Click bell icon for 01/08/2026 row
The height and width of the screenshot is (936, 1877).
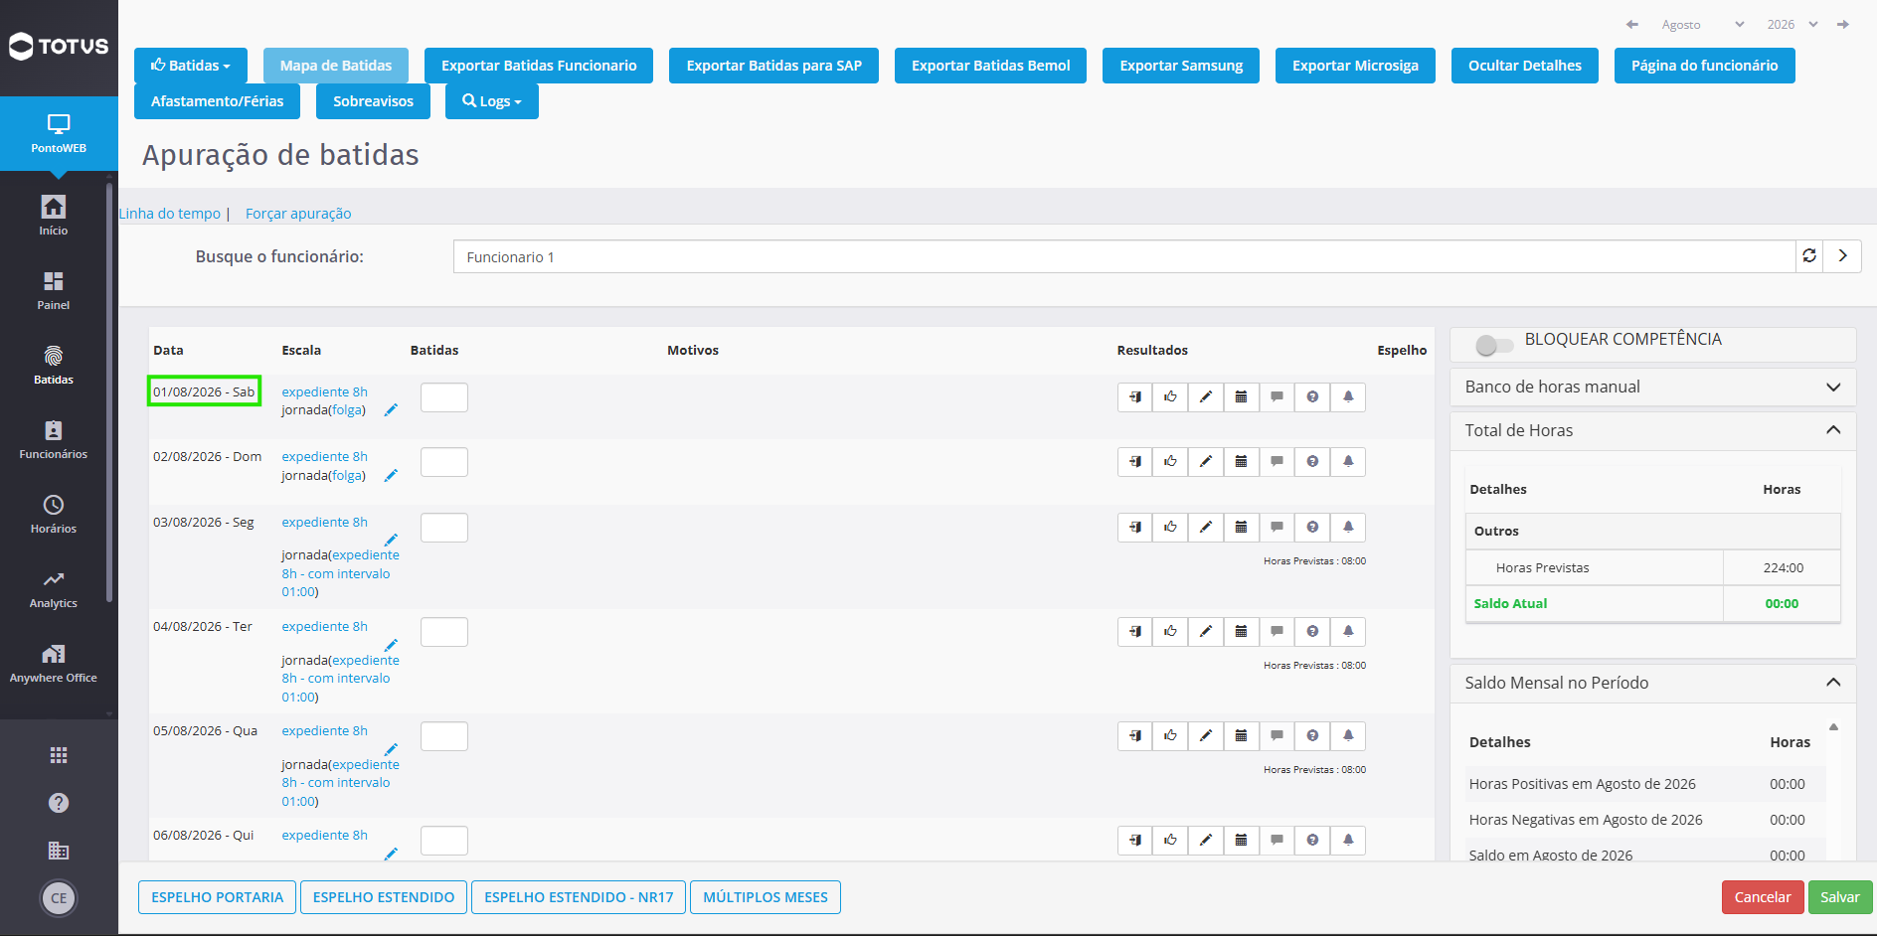[1348, 396]
